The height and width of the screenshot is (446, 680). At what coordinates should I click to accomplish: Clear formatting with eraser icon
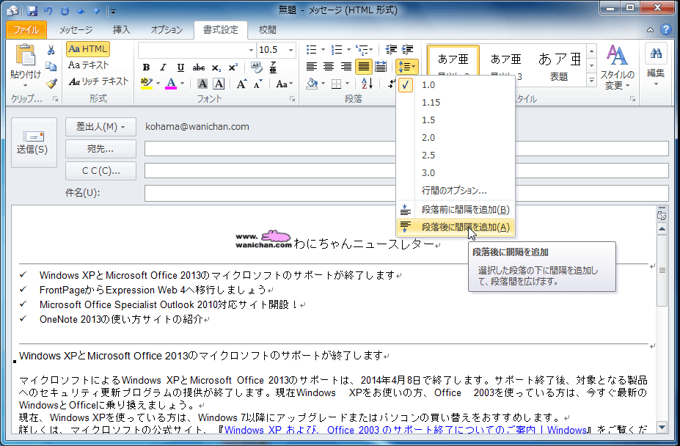pyautogui.click(x=256, y=67)
